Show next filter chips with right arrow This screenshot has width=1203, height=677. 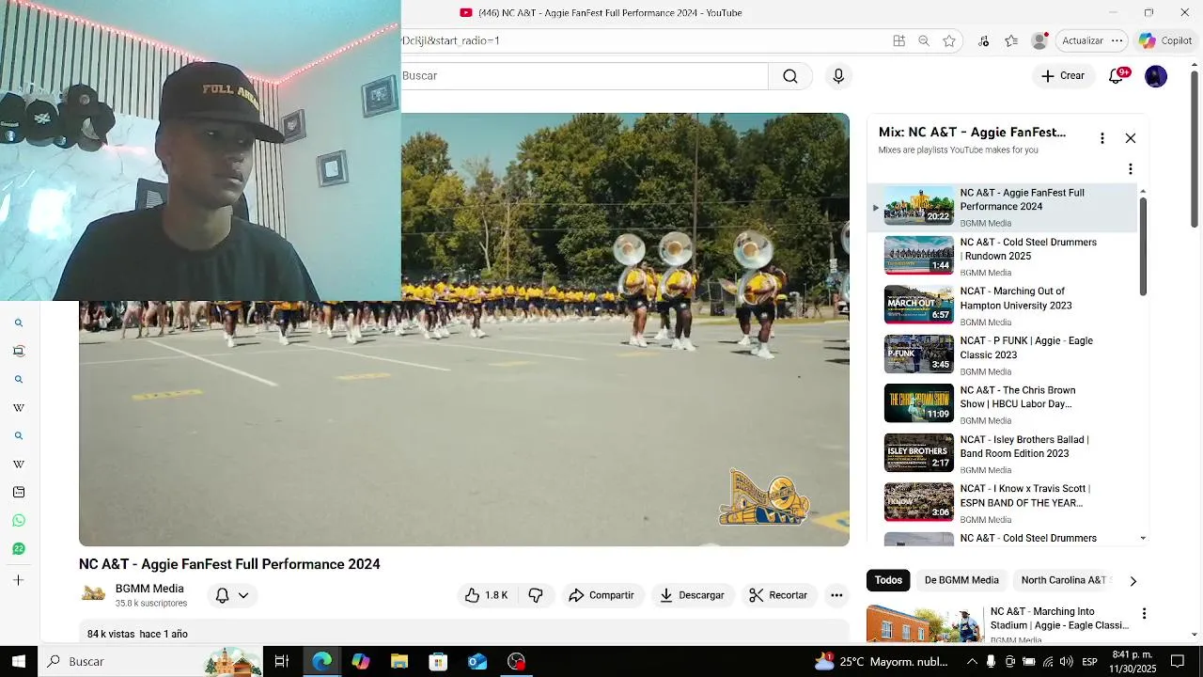[1133, 581]
